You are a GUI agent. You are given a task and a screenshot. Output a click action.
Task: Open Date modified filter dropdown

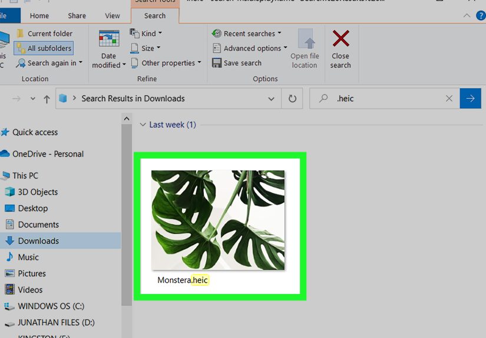[x=108, y=61]
